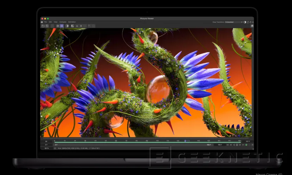
Task: Open the dropdown arrow at timeline far right
Action: coord(252,145)
